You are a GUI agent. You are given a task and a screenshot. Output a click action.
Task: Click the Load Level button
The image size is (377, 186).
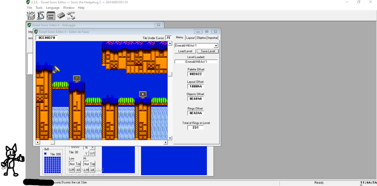[185, 51]
